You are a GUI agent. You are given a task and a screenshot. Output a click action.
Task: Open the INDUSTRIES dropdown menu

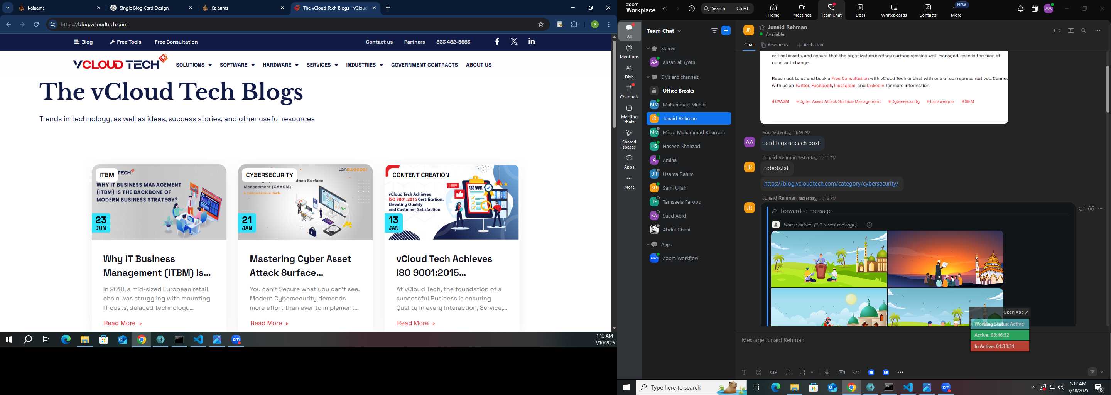click(x=365, y=65)
